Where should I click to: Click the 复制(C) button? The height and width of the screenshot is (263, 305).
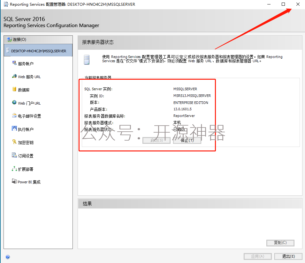(x=280, y=243)
